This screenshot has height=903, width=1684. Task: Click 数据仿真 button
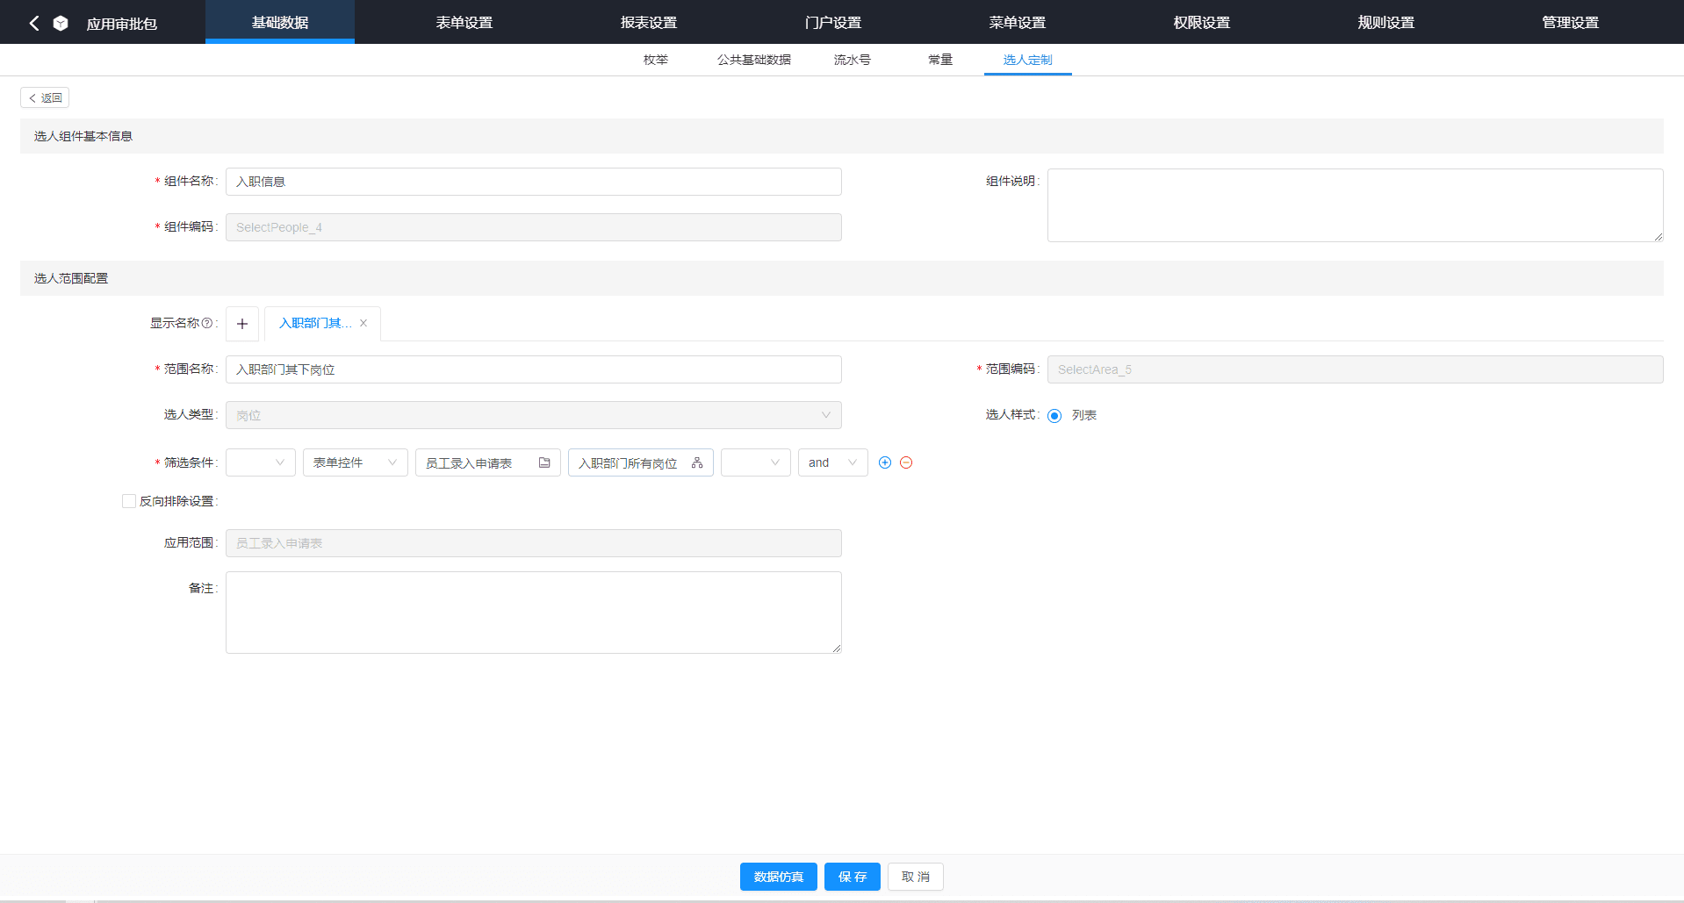(779, 877)
